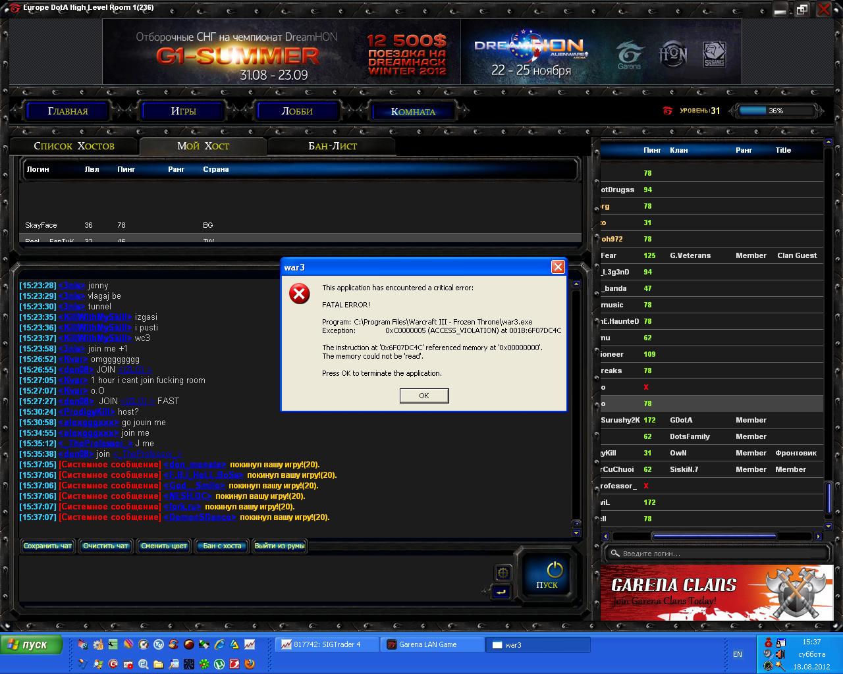Click the Бан с хоста button
This screenshot has width=843, height=674.
pyautogui.click(x=222, y=546)
